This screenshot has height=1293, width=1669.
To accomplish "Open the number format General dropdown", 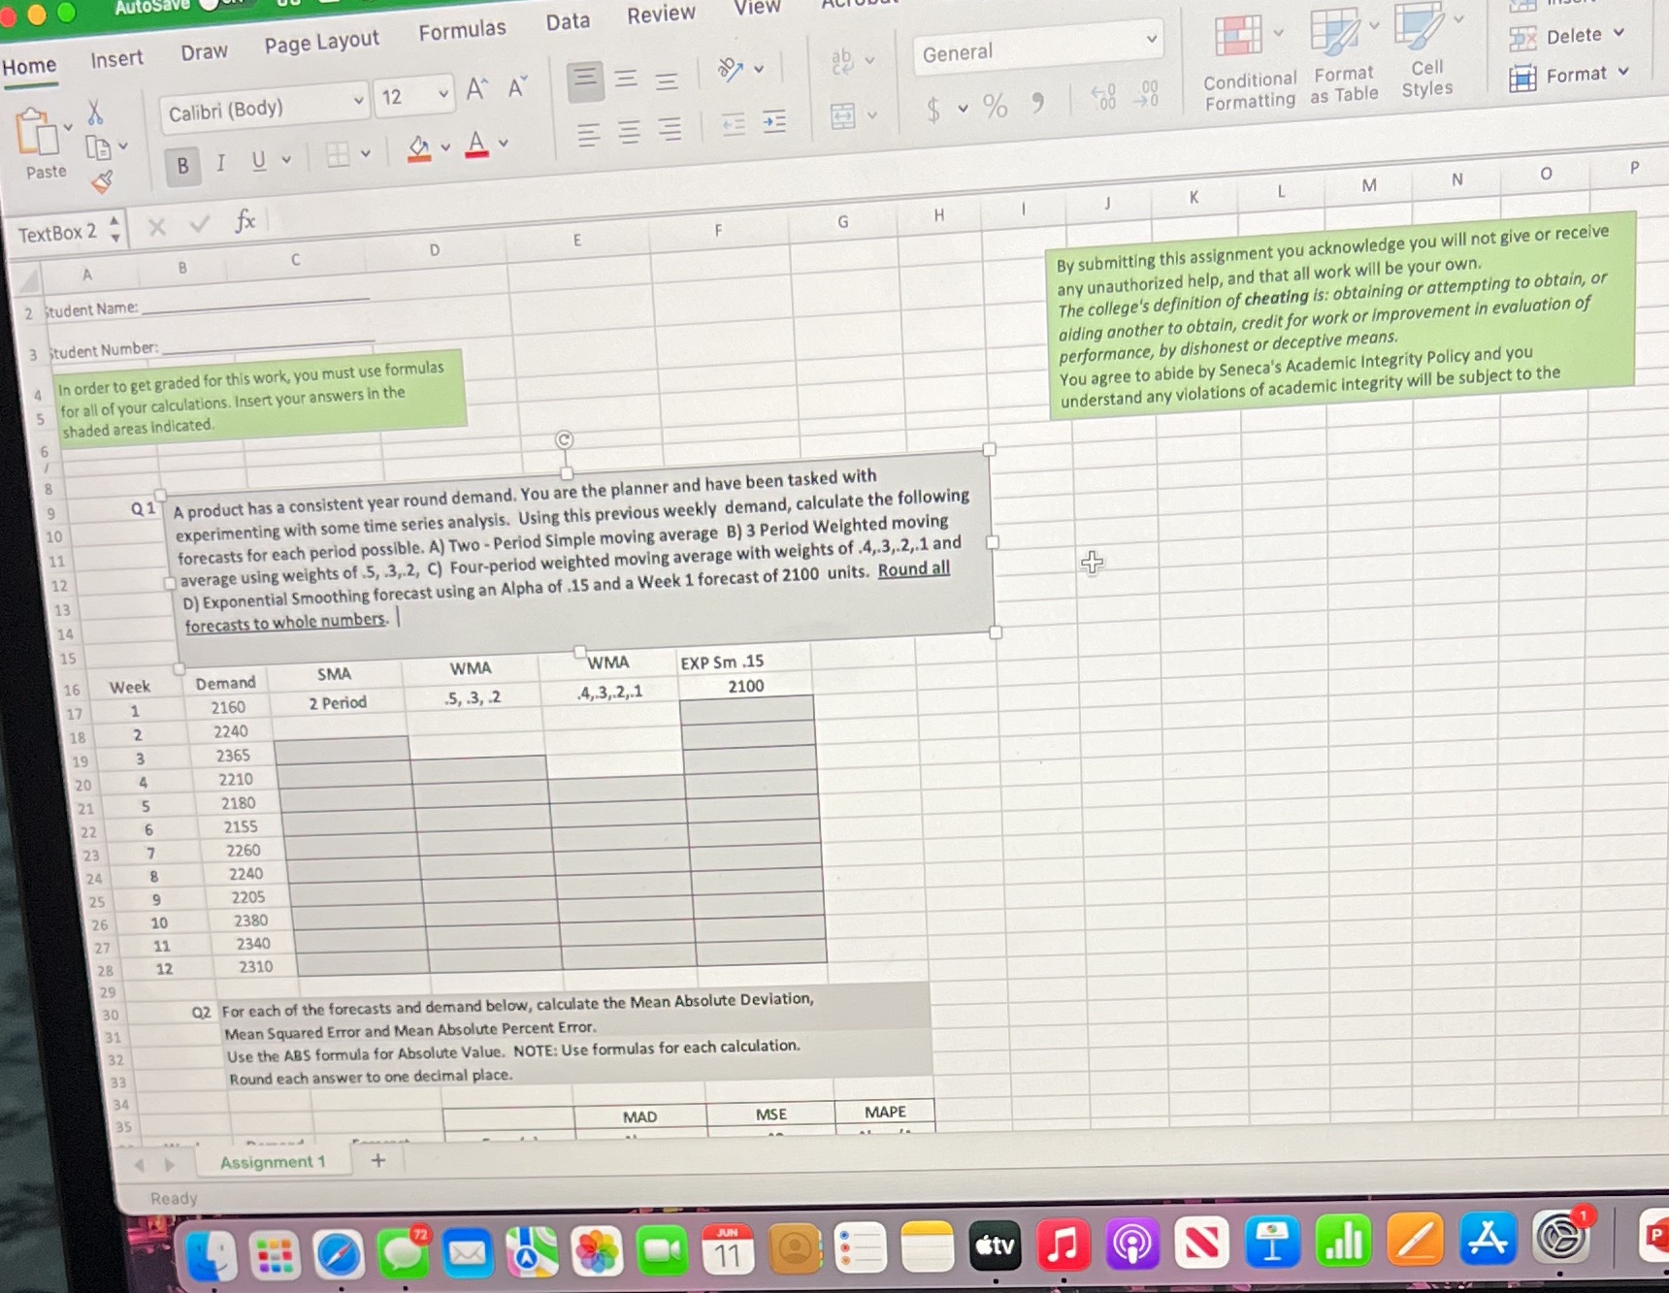I will (x=1038, y=51).
